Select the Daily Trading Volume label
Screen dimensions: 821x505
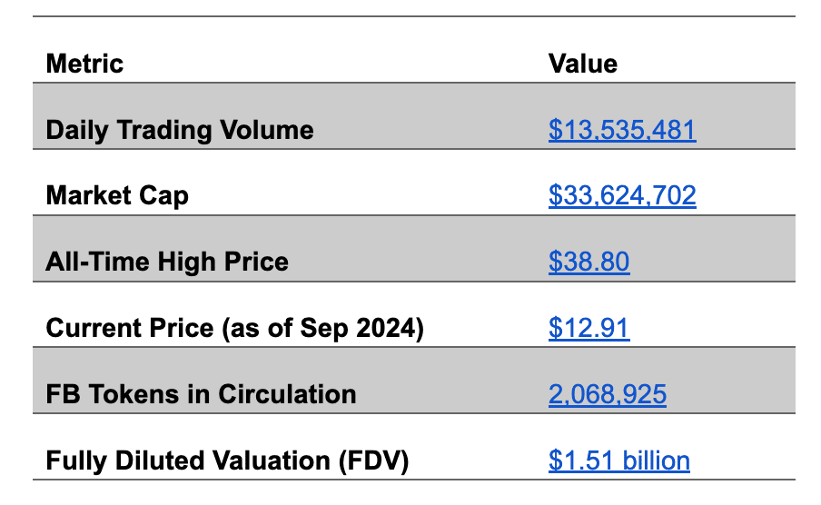179,130
